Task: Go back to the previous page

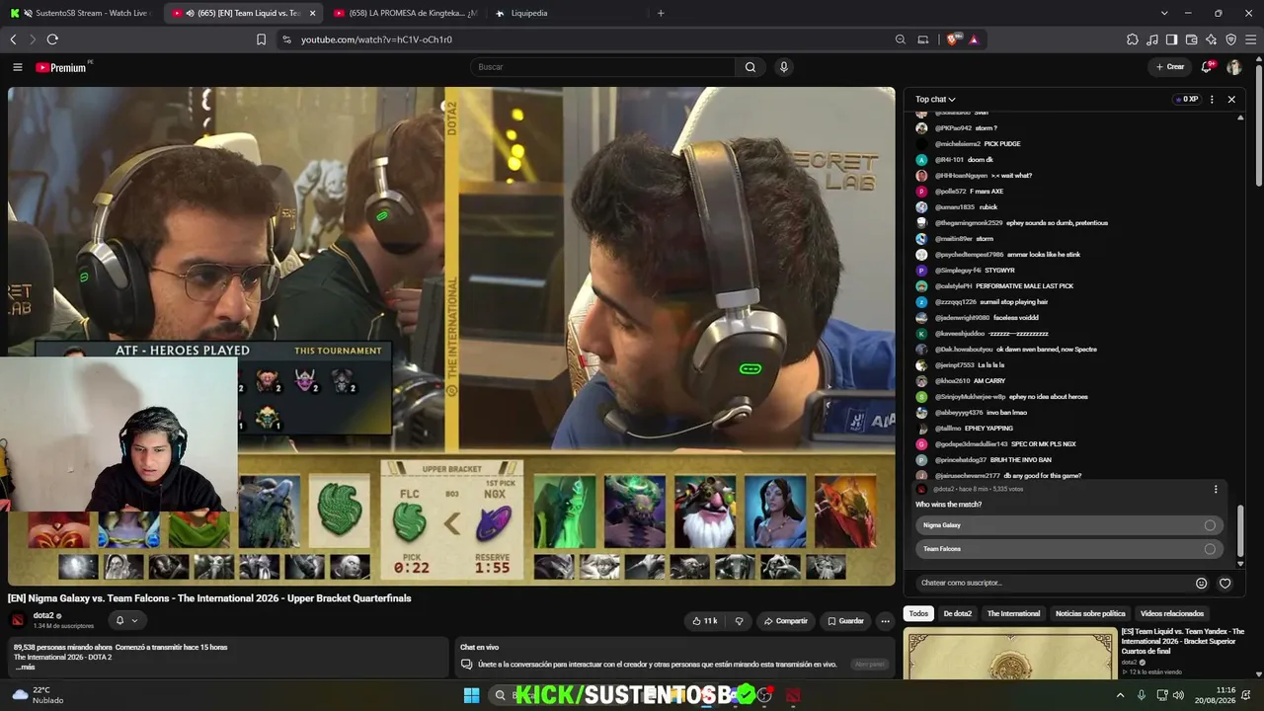Action: pyautogui.click(x=13, y=39)
